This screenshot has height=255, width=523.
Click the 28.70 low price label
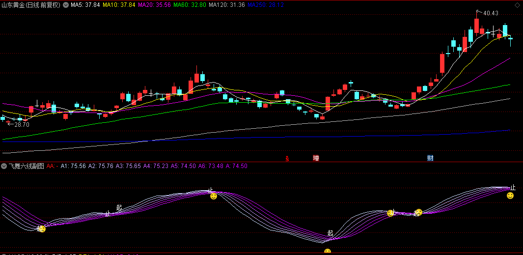pos(22,125)
